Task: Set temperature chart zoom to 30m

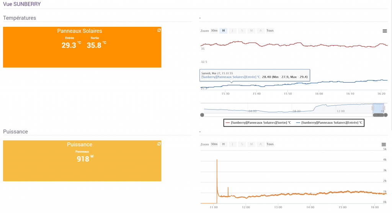Action: point(214,31)
